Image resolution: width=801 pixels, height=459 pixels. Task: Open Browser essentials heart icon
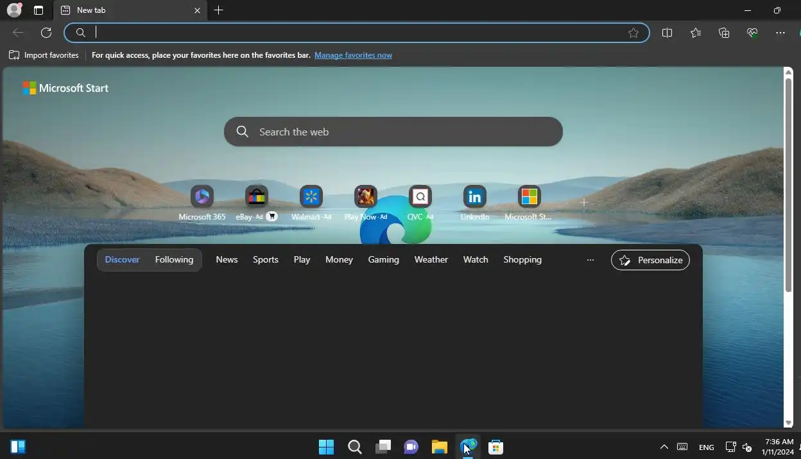tap(752, 33)
